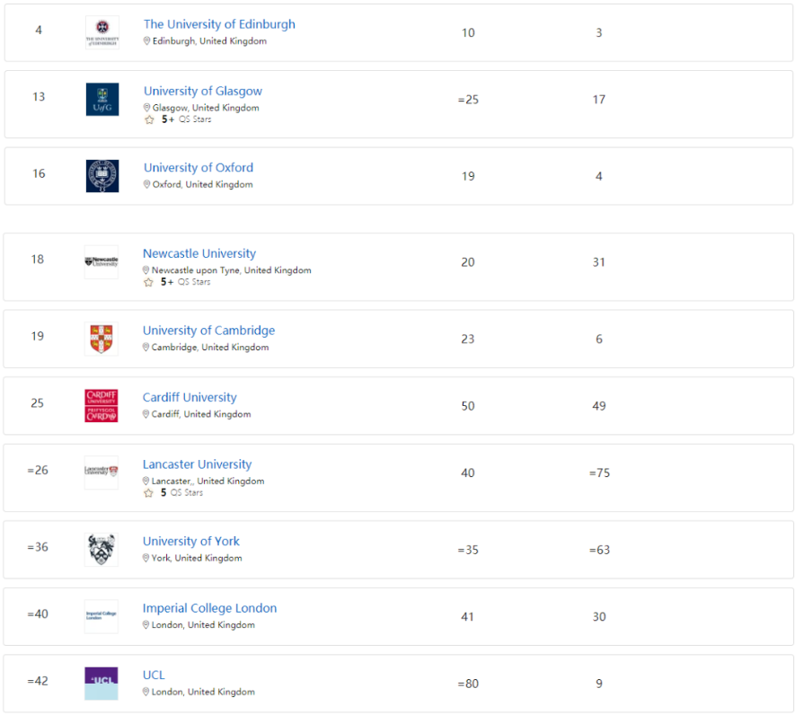Click value '=80' in UCL row
Viewport: 795px width, 715px height.
(468, 684)
